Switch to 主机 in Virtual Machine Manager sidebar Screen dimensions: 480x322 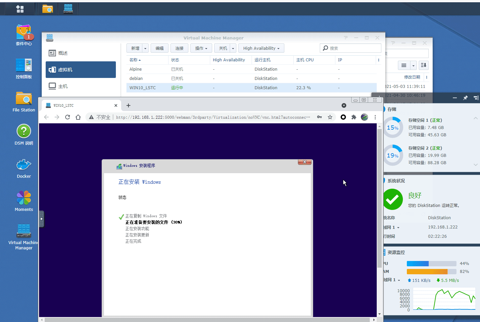[x=81, y=86]
